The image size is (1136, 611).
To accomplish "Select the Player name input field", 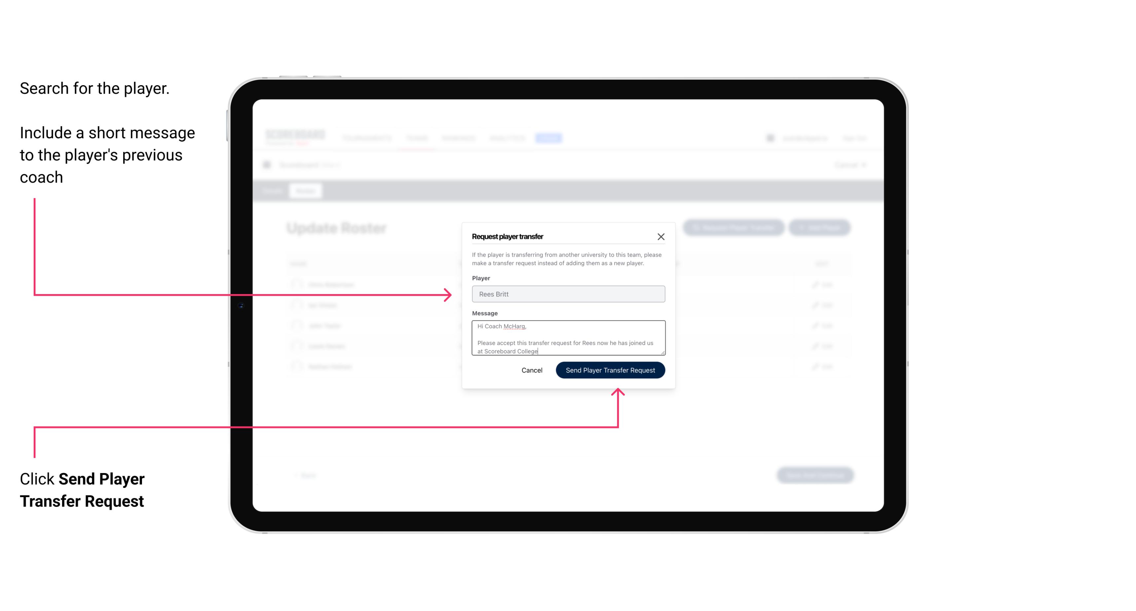I will [x=568, y=294].
